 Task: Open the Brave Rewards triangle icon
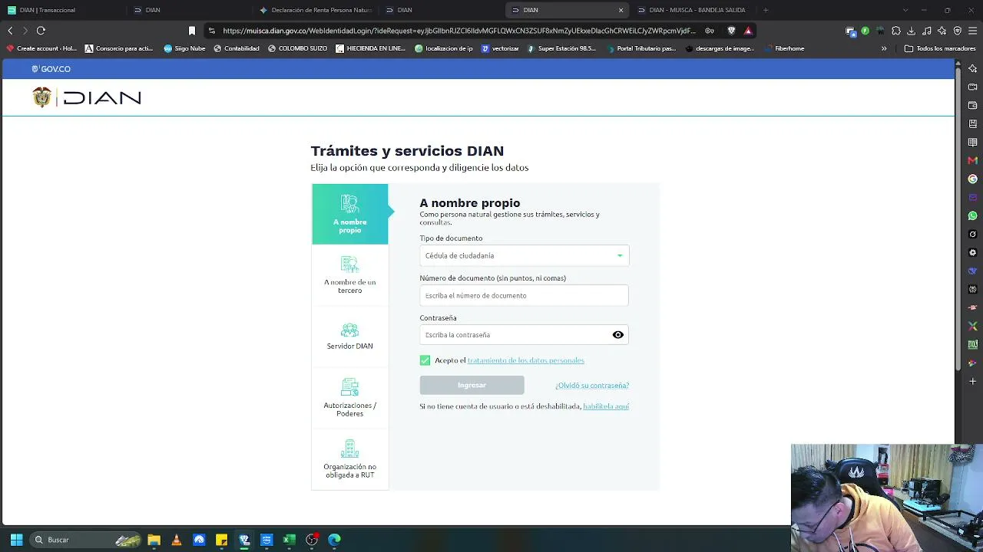click(x=748, y=31)
